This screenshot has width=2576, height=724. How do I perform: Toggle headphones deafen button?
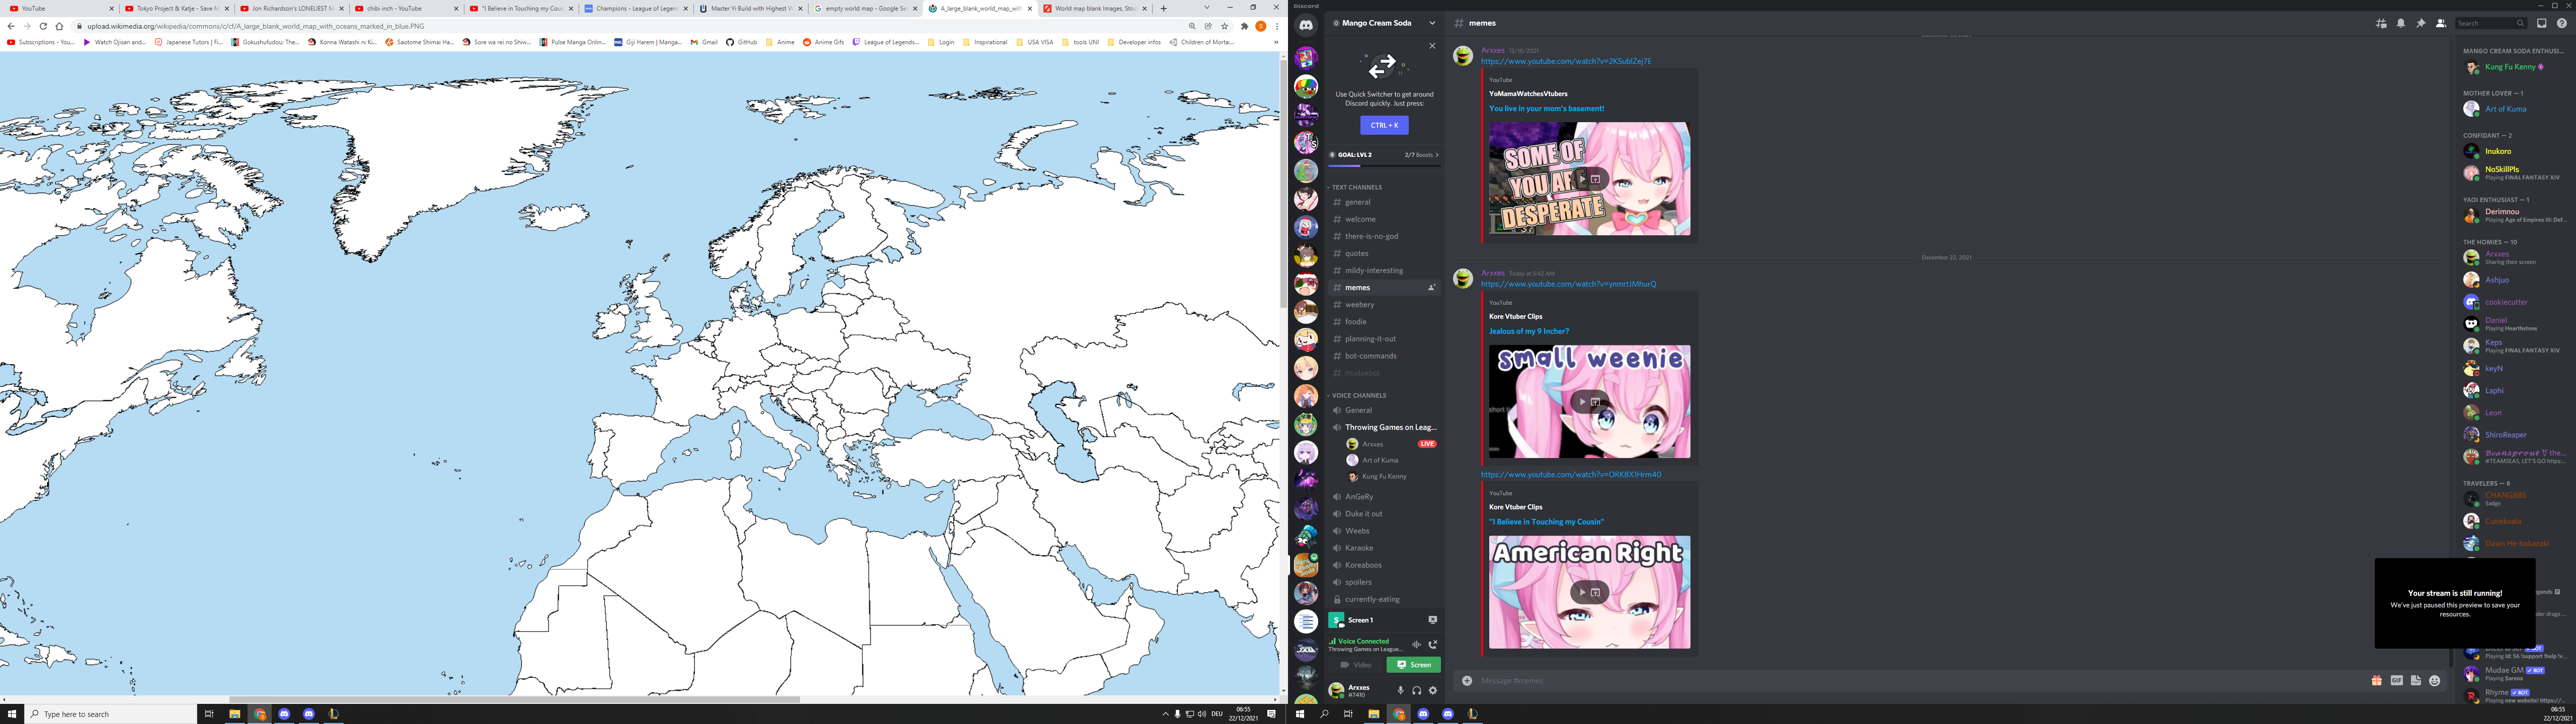pyautogui.click(x=1416, y=690)
